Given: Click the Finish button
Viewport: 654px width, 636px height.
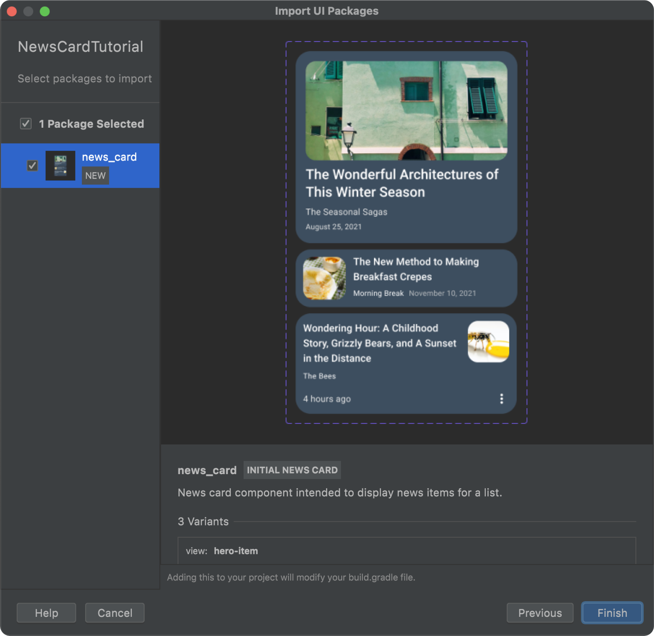Looking at the screenshot, I should click(612, 613).
